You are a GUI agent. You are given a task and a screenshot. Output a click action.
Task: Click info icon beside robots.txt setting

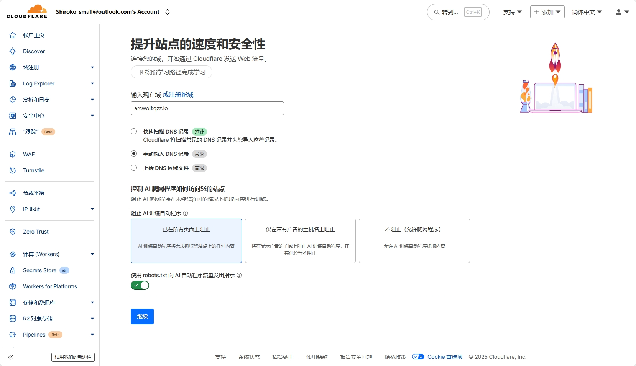point(239,275)
